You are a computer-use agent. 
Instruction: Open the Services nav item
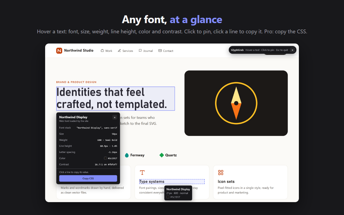tap(125, 51)
